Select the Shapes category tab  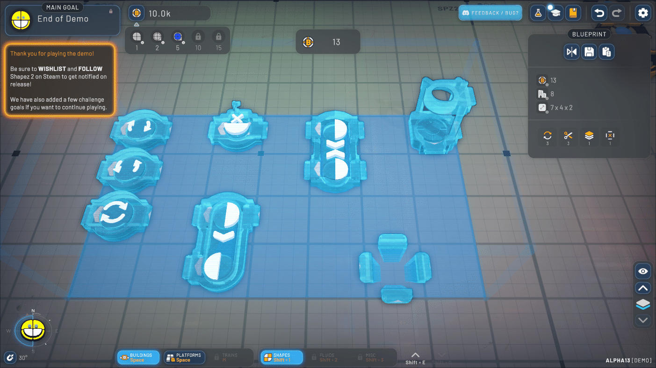pyautogui.click(x=281, y=357)
